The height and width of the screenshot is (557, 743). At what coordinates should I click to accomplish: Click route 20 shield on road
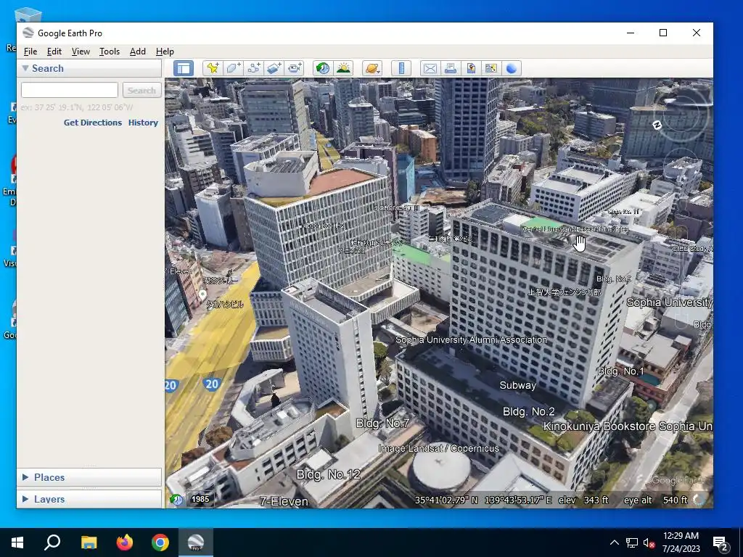[x=212, y=384]
